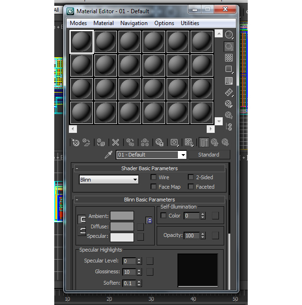
Task: Open the Diffuse color swatch
Action: point(122,227)
